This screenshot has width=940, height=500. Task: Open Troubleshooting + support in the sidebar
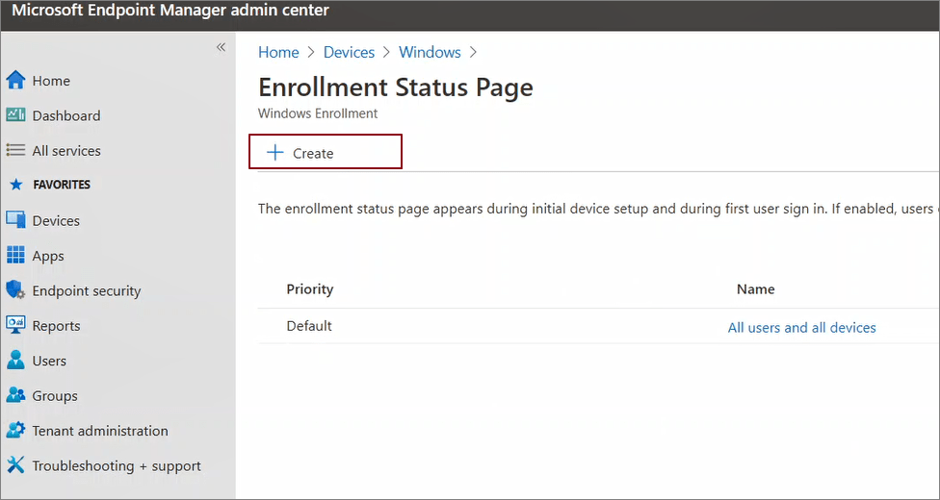117,466
